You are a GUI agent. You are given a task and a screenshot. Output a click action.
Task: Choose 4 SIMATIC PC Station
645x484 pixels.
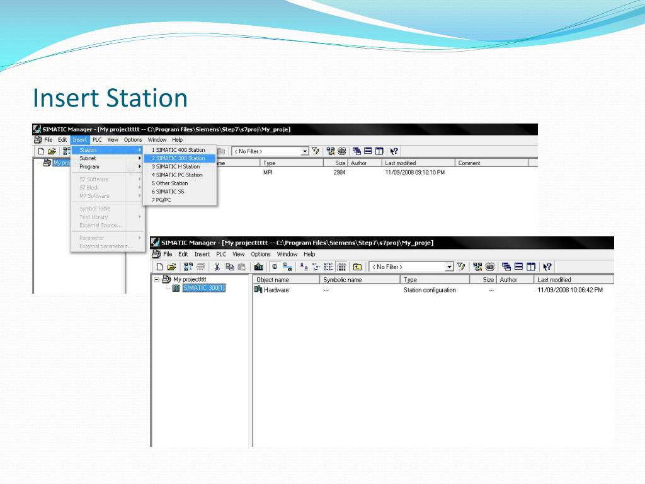(180, 175)
